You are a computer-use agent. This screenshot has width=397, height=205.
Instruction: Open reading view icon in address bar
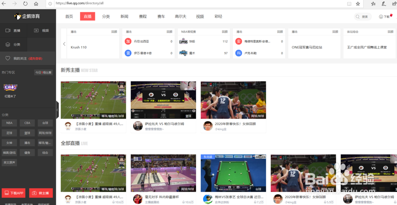click(x=349, y=4)
